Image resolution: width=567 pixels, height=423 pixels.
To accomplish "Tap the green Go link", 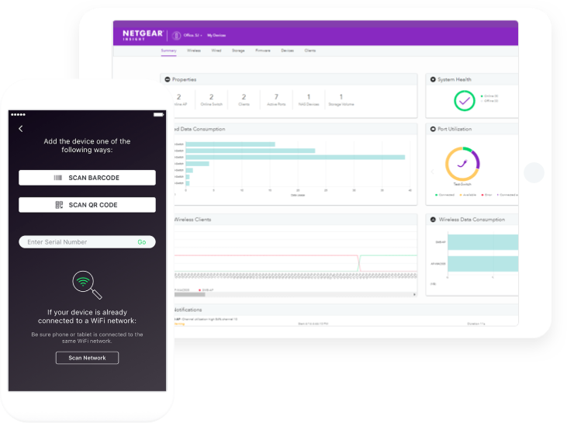I will coord(142,242).
